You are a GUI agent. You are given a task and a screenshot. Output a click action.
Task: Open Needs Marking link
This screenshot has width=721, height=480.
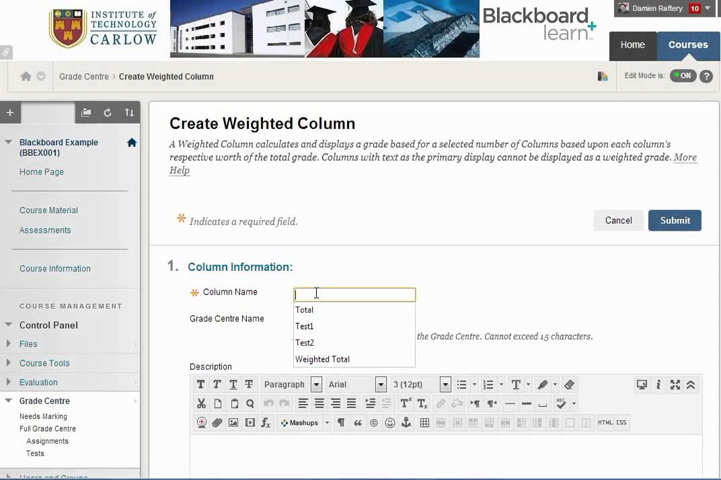click(43, 416)
